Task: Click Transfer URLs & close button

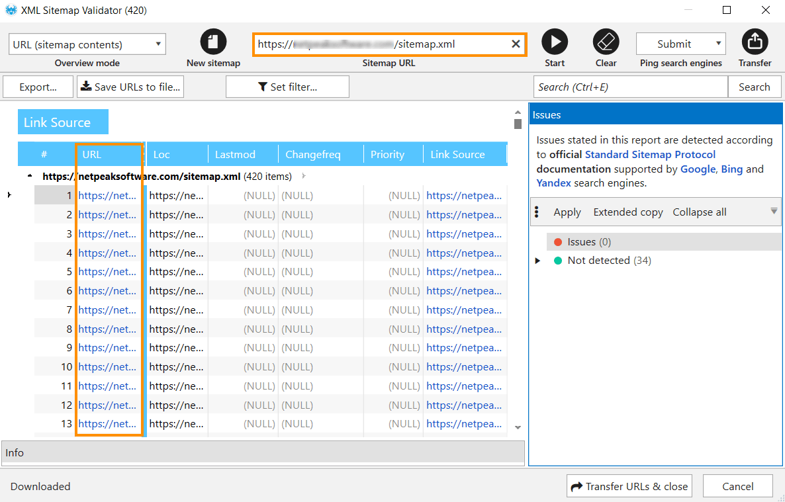Action: (629, 487)
